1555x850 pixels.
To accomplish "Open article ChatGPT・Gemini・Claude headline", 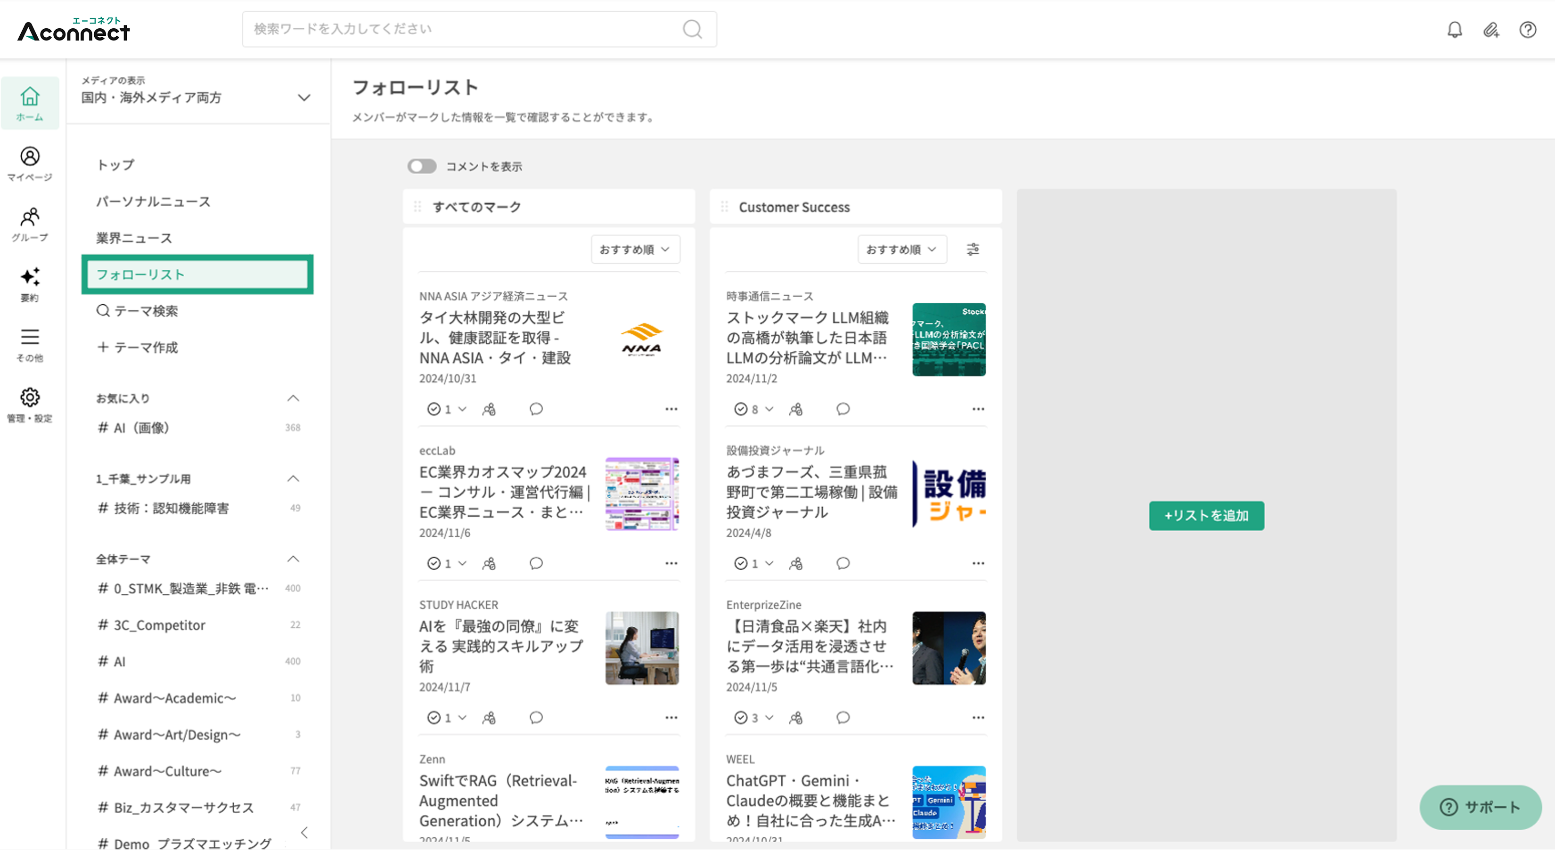I will (811, 801).
